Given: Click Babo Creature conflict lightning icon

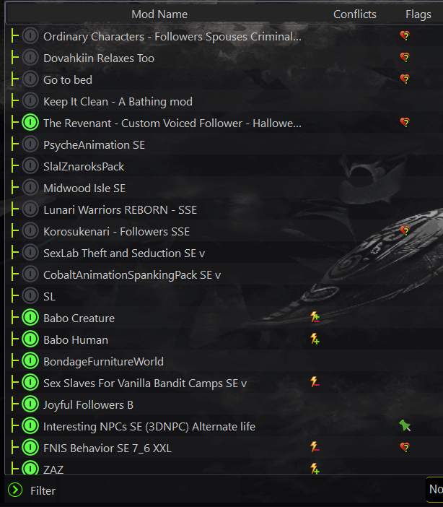Looking at the screenshot, I should [315, 317].
